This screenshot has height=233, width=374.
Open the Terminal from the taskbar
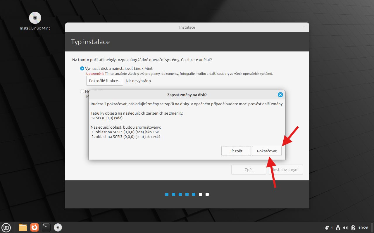46,227
